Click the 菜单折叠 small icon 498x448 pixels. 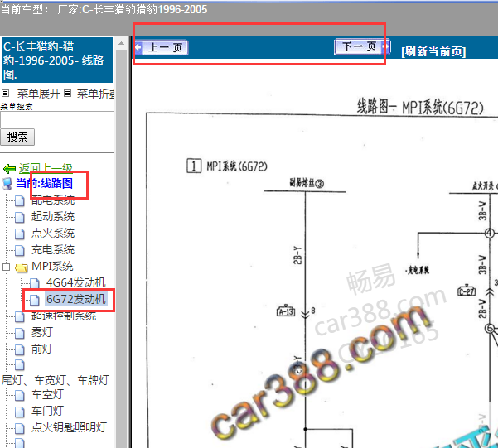[x=67, y=94]
